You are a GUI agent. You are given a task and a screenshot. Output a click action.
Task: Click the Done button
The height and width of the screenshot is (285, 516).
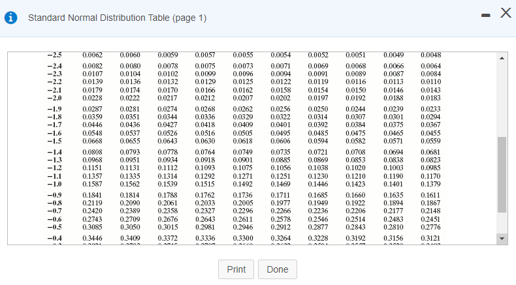click(278, 269)
